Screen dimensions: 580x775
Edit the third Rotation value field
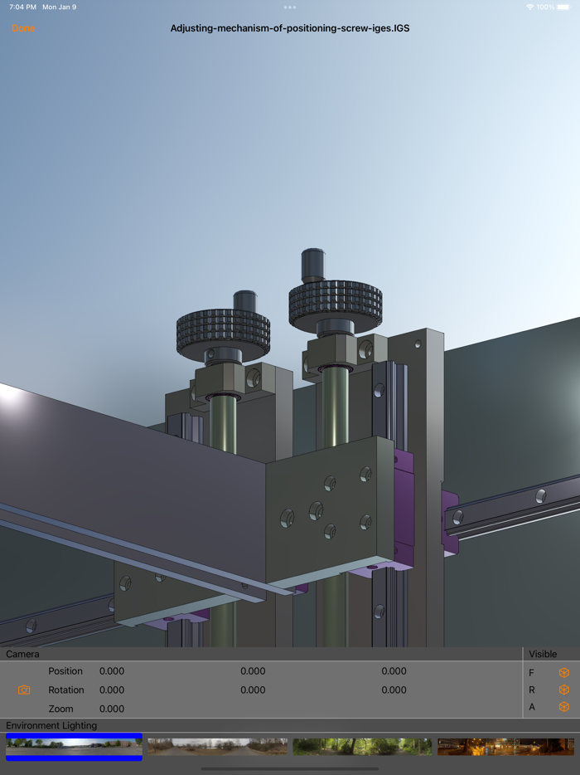click(x=394, y=690)
